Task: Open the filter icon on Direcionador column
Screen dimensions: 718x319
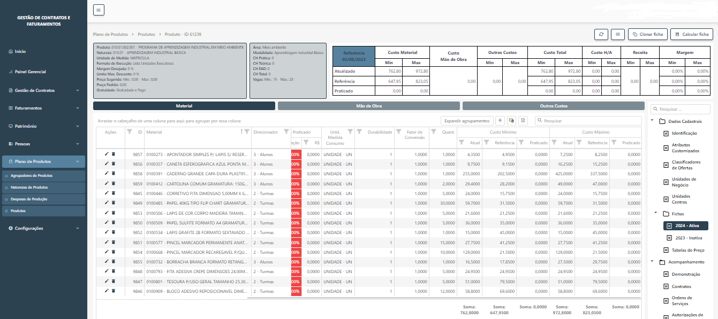Action: pos(286,132)
